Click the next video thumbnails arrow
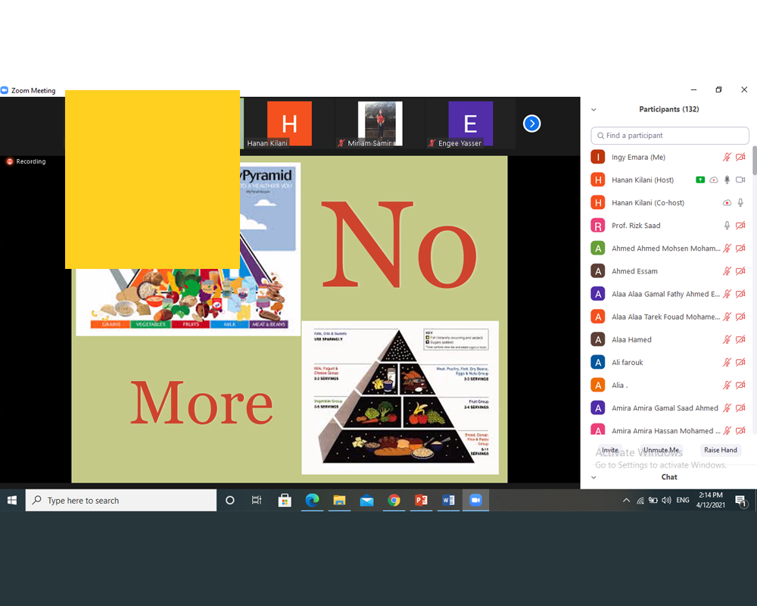The image size is (757, 606). (x=532, y=123)
